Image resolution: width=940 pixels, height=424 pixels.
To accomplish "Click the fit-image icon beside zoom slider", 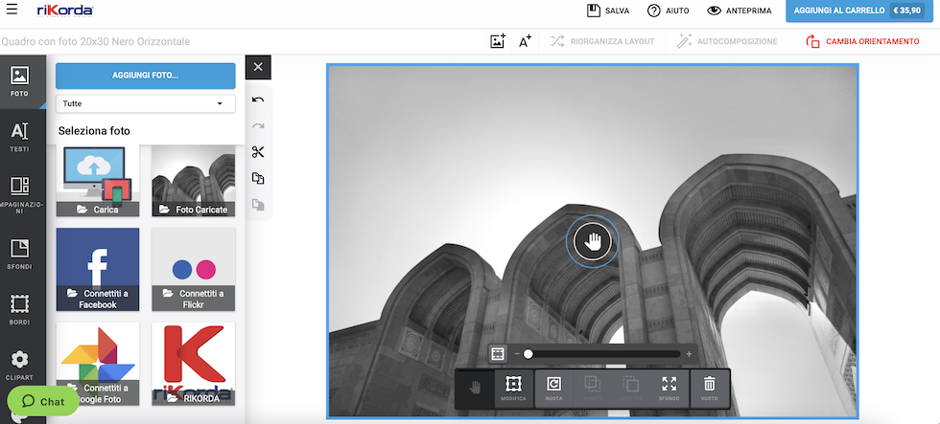I will click(x=498, y=354).
